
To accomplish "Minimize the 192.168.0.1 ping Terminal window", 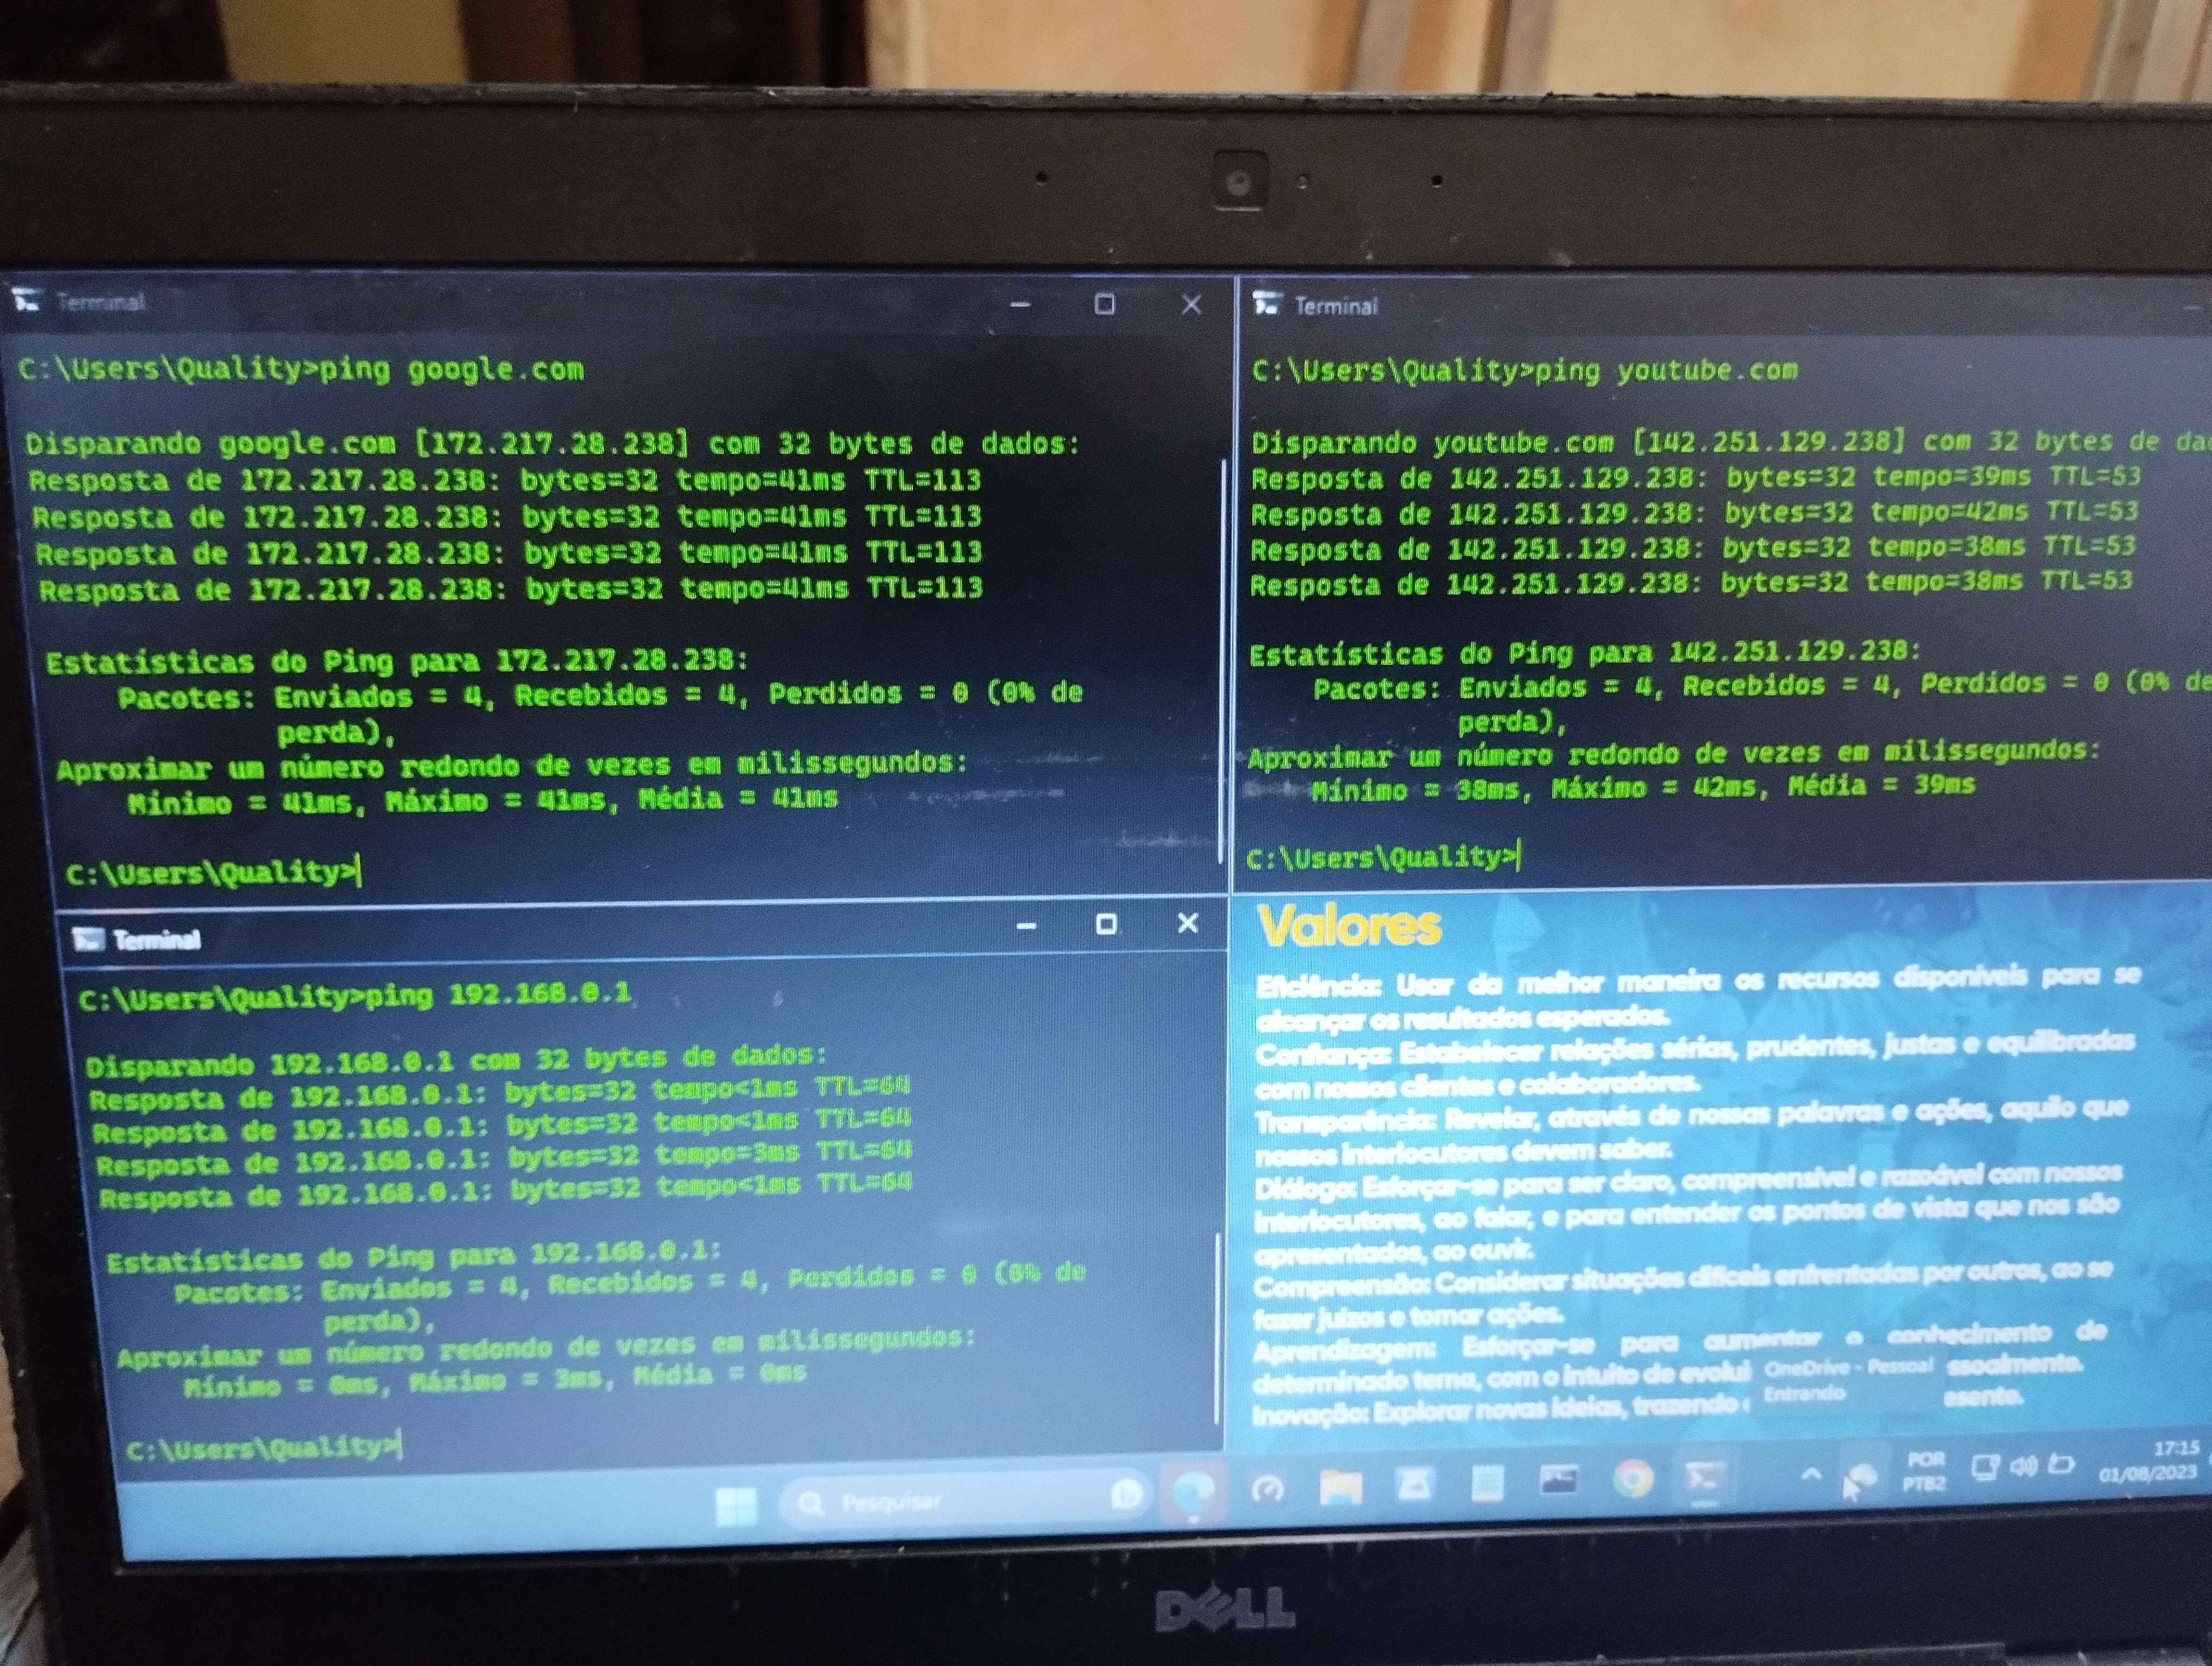I will click(x=1026, y=926).
